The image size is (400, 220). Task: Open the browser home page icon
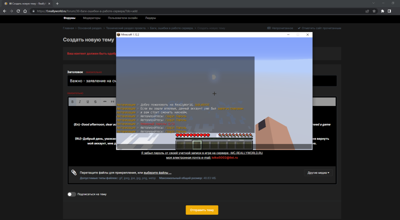[25, 11]
